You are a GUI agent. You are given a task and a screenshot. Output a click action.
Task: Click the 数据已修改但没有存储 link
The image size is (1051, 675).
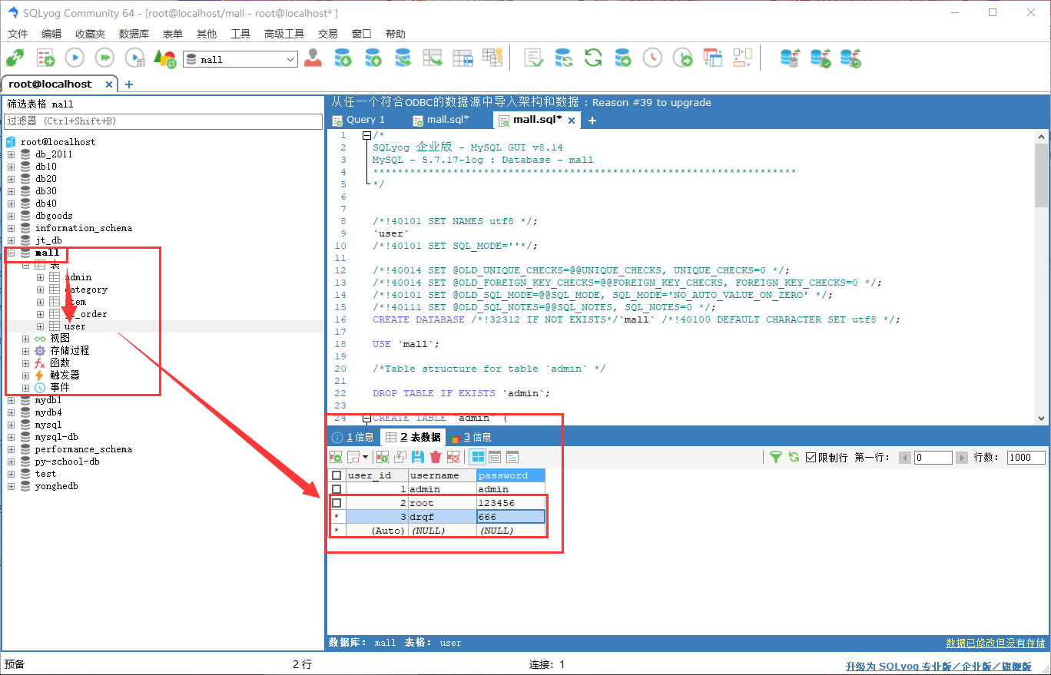[x=996, y=643]
